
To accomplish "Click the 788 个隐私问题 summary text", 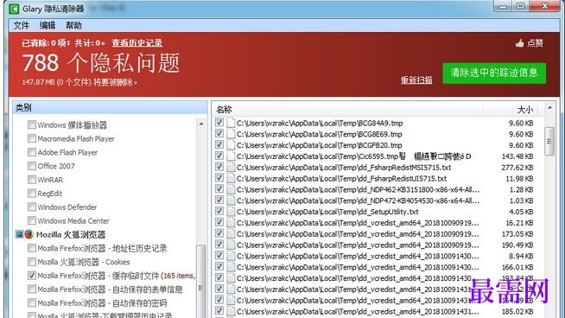I will [101, 63].
